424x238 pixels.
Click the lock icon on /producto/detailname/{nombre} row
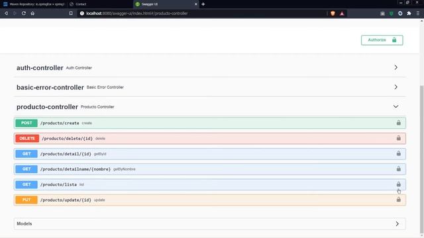tap(398, 169)
